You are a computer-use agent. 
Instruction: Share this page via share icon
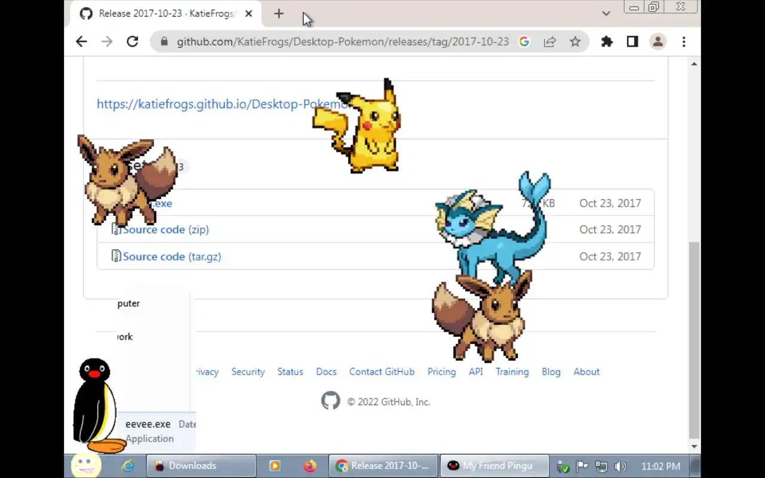[550, 41]
